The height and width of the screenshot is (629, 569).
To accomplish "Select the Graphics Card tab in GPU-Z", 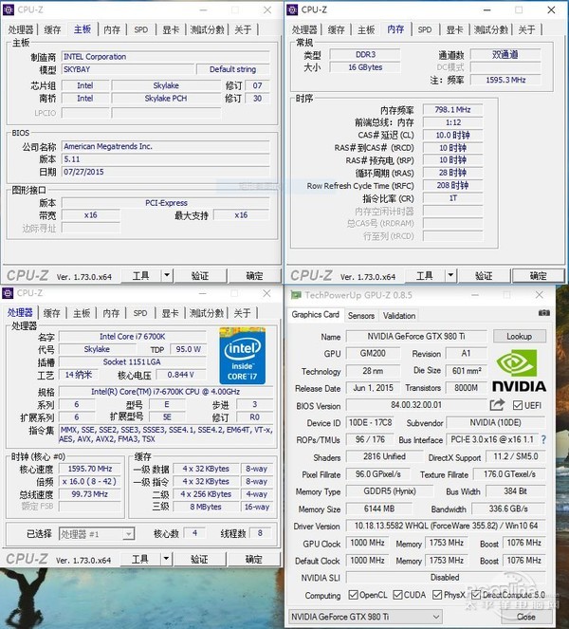I will pos(315,315).
